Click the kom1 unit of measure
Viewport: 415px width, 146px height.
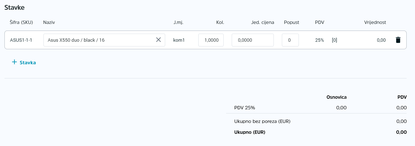pyautogui.click(x=179, y=40)
